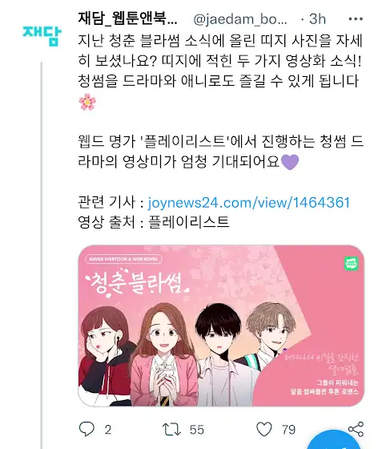This screenshot has width=382, height=449.
Task: Like the tweet with the heart icon
Action: (264, 429)
